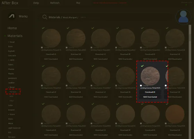Click Materials in the breadcrumb path
Viewport: 194px width, 139px height.
(55, 17)
